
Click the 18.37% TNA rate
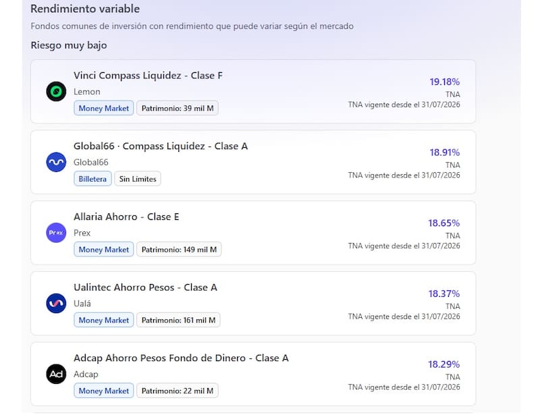pos(444,294)
